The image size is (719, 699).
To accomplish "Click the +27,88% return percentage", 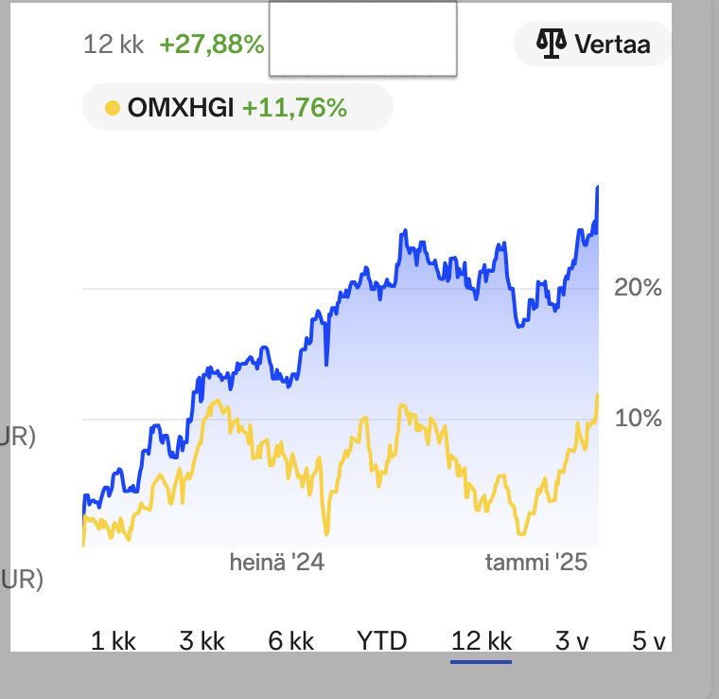I will (x=211, y=45).
